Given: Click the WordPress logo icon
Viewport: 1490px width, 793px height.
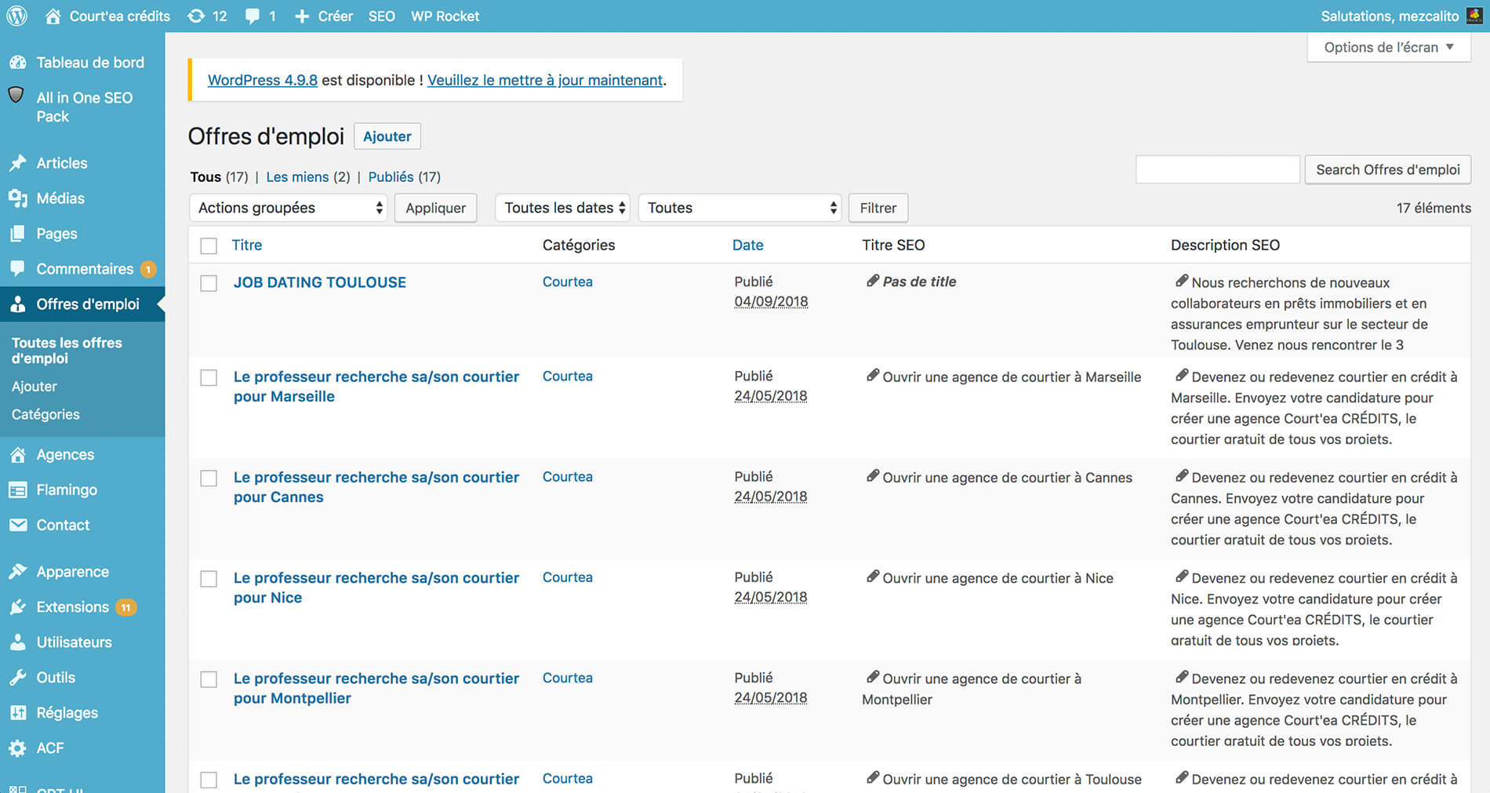Looking at the screenshot, I should 16,16.
